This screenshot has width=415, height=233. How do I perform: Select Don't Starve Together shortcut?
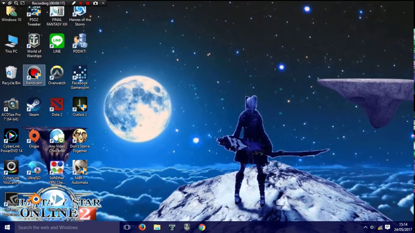[x=80, y=141]
